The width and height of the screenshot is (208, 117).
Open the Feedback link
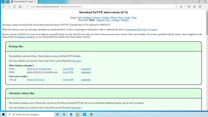pyautogui.click(x=88, y=18)
